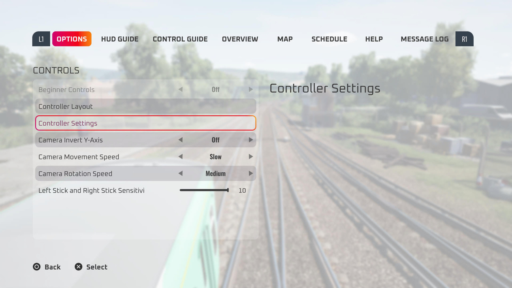The height and width of the screenshot is (288, 512).
Task: Click the stick sensitivity slider track
Action: click(204, 190)
